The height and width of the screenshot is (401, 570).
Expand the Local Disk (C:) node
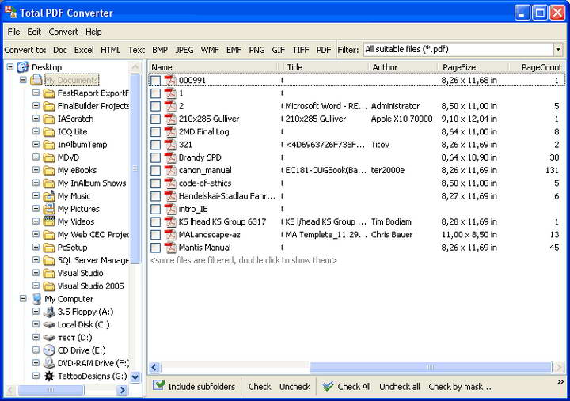36,324
